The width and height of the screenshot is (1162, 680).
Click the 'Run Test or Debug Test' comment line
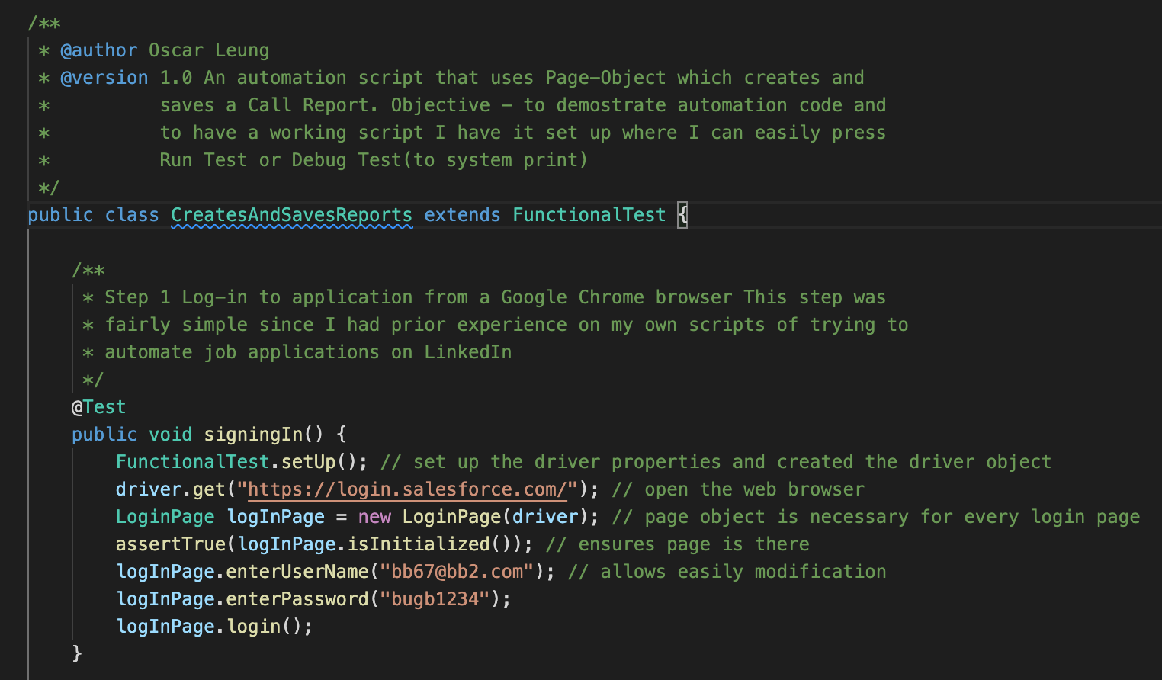374,160
